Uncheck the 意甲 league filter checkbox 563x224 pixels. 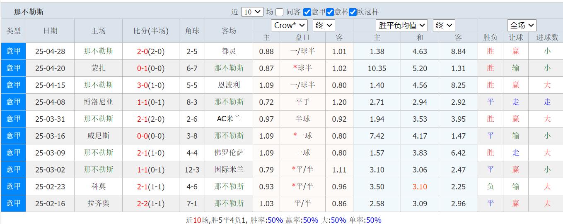[x=307, y=12]
